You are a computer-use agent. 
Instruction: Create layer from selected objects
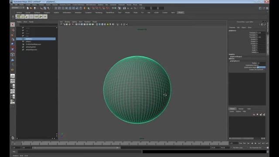(x=264, y=114)
